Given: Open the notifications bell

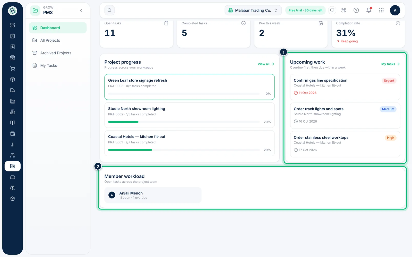Looking at the screenshot, I should [369, 10].
